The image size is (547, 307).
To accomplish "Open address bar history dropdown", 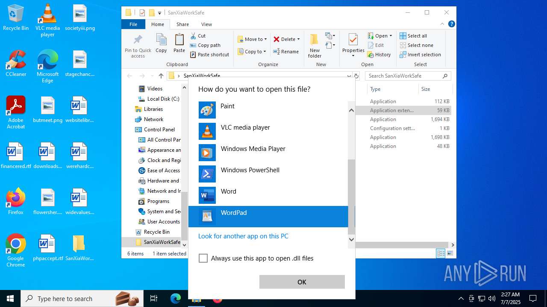I will (349, 76).
